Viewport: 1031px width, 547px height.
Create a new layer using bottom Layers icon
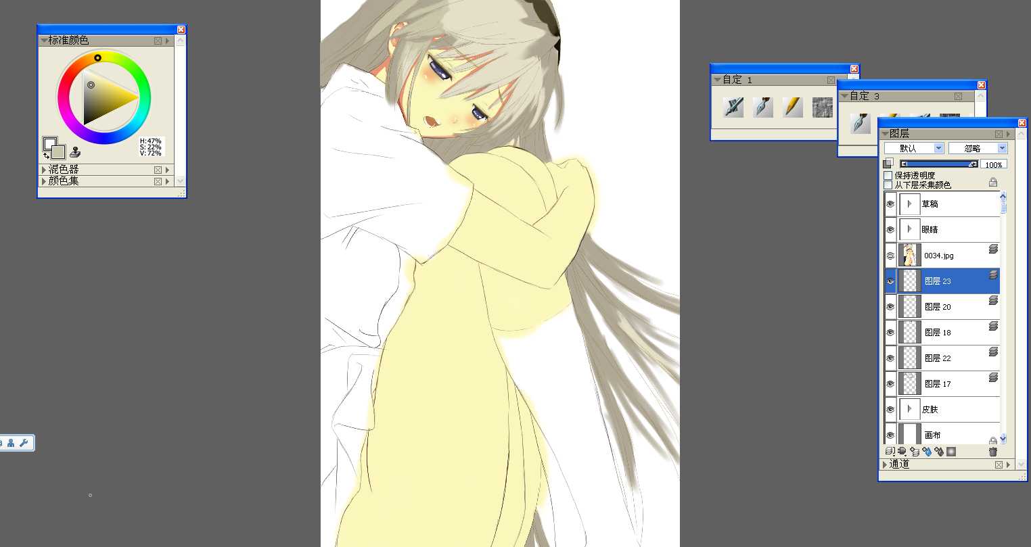click(915, 451)
